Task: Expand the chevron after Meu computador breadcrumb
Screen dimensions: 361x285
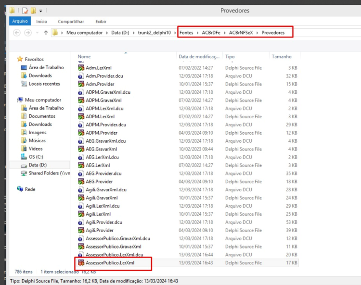Action: pyautogui.click(x=107, y=33)
